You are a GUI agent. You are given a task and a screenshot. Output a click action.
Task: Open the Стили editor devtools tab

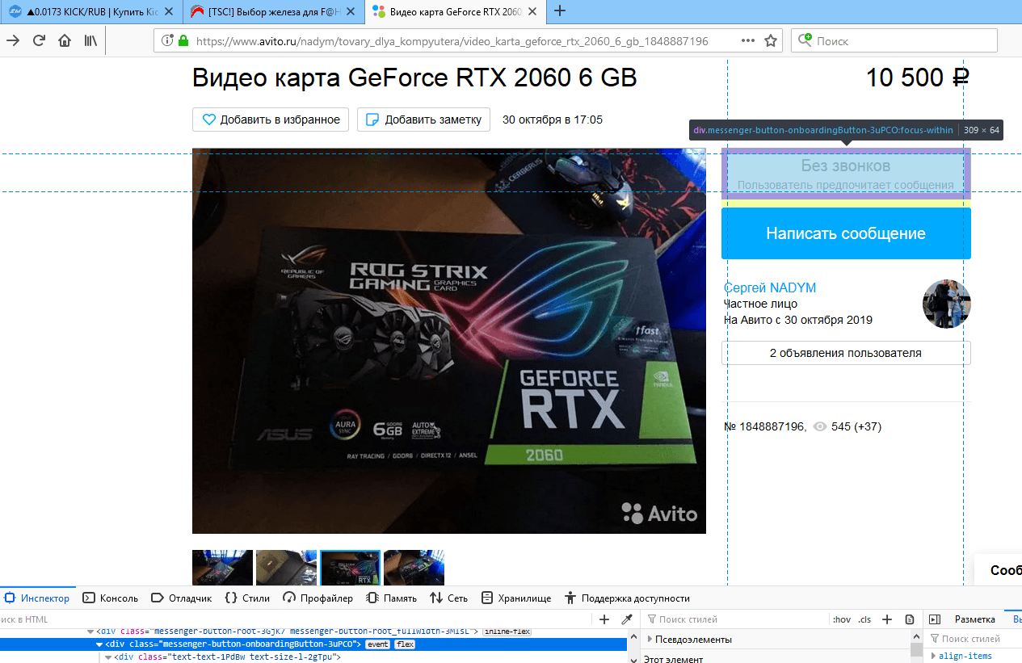pyautogui.click(x=247, y=598)
